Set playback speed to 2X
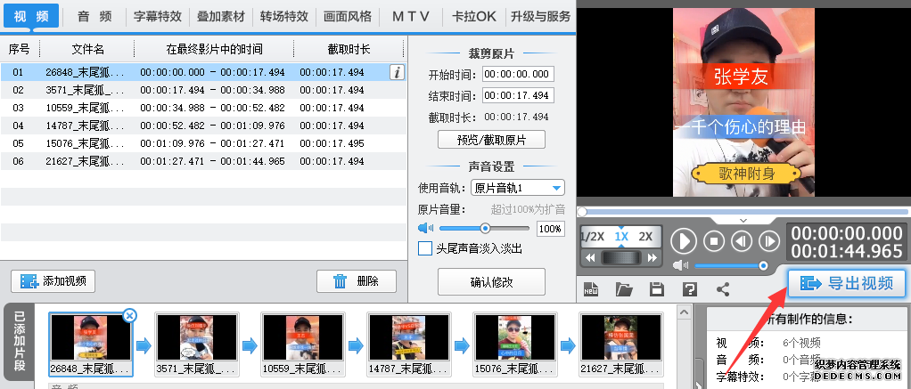This screenshot has width=911, height=389. click(x=645, y=237)
